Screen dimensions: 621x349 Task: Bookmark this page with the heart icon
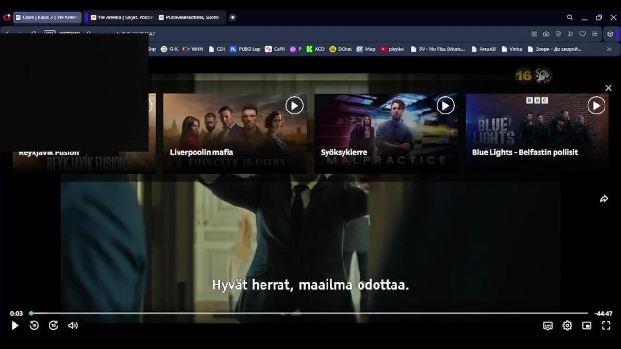583,34
